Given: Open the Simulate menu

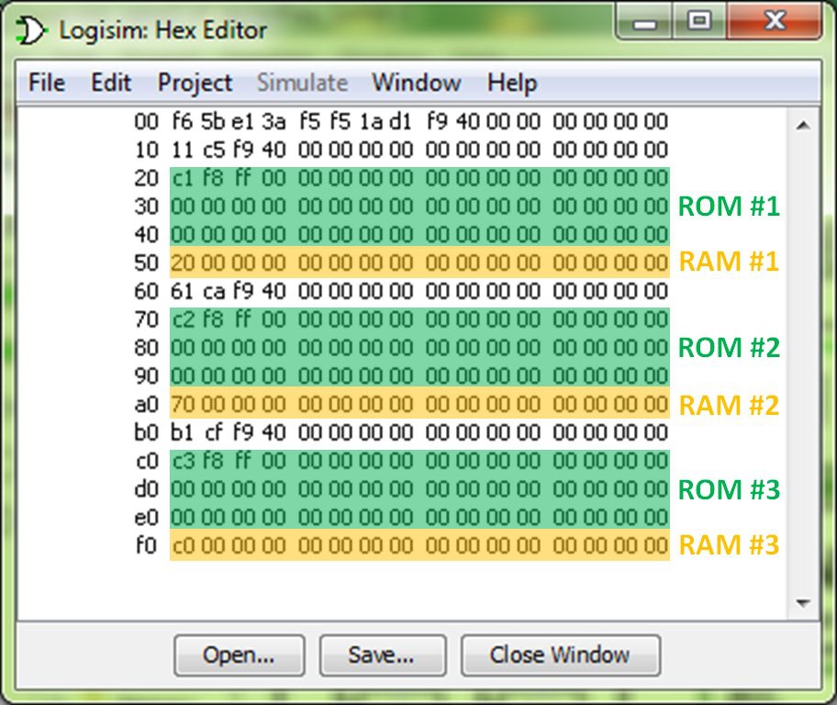Looking at the screenshot, I should [302, 83].
